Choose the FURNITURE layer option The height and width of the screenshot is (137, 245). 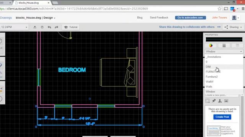[x=224, y=72]
